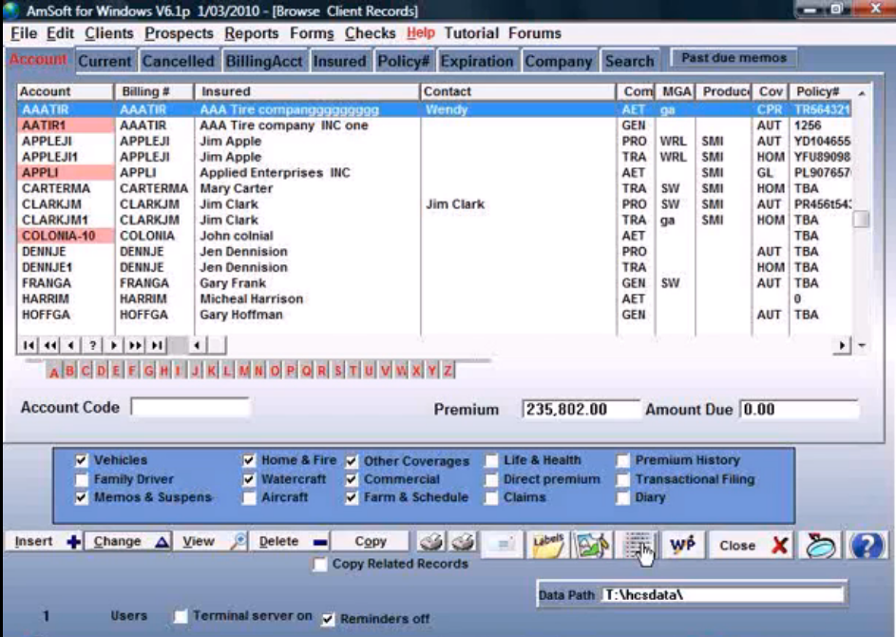
Task: Enable the Life & Health checkbox
Action: click(x=491, y=460)
